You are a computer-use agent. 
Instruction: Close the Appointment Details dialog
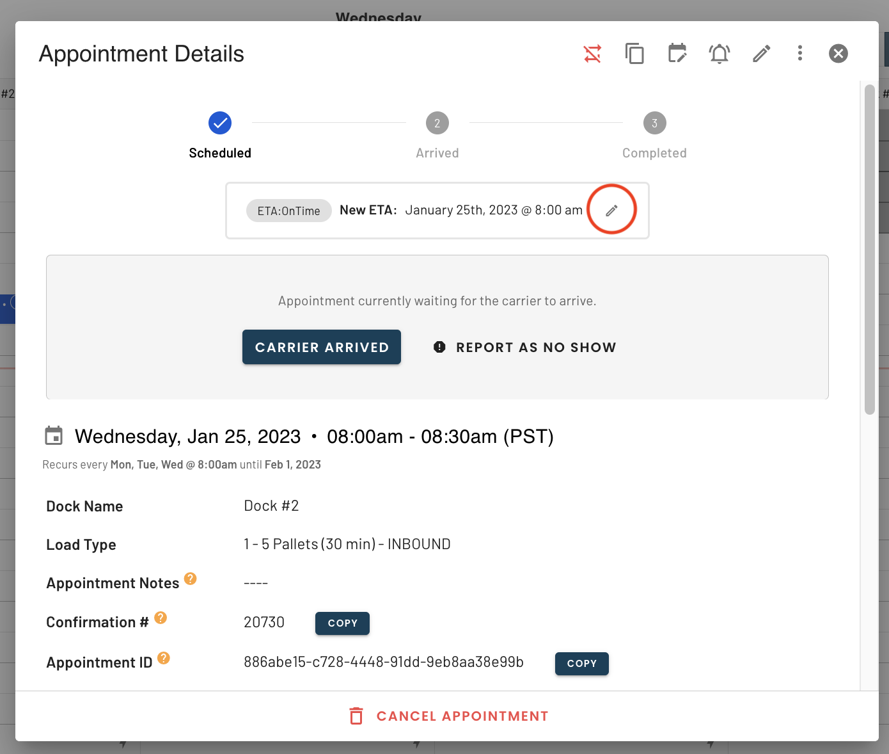pyautogui.click(x=838, y=53)
